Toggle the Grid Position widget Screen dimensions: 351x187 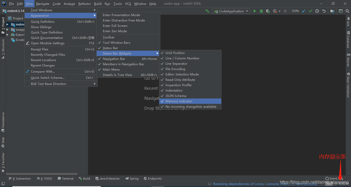pyautogui.click(x=190, y=53)
